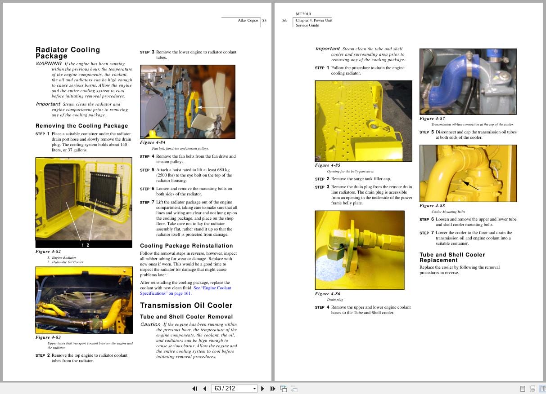
Task: Click the Figure 4-82 radiator photo
Action: pos(84,203)
